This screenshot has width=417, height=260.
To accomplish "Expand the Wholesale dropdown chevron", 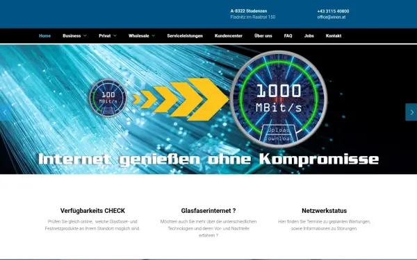I will [153, 36].
